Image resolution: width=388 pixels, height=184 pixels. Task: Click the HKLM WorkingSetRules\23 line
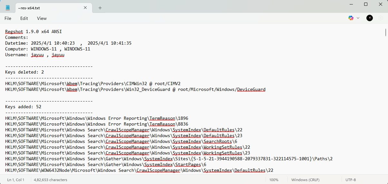click(128, 153)
